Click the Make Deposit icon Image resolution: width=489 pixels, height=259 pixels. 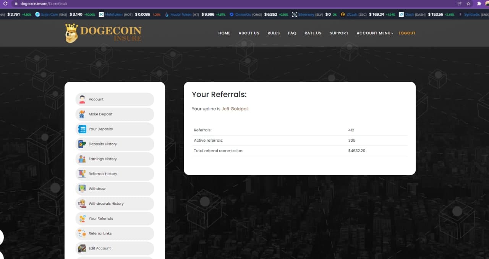(x=82, y=114)
